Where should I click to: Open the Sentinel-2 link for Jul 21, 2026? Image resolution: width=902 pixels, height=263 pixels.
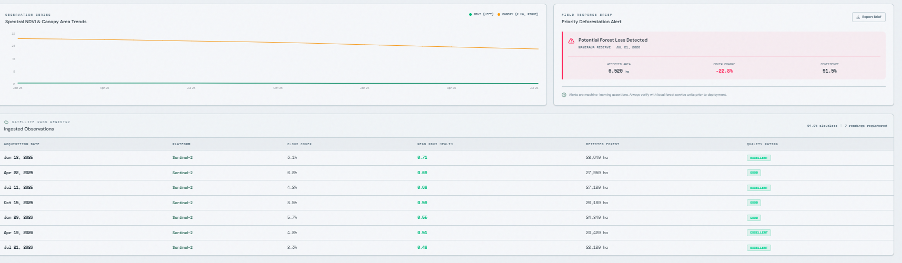click(183, 247)
